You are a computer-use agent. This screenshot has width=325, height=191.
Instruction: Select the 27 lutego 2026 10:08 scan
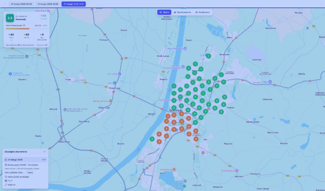coord(48,4)
